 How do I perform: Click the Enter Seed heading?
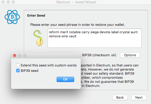click(x=36, y=16)
